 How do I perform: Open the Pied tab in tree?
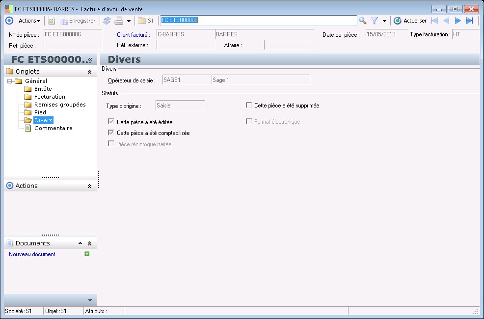[x=40, y=112]
